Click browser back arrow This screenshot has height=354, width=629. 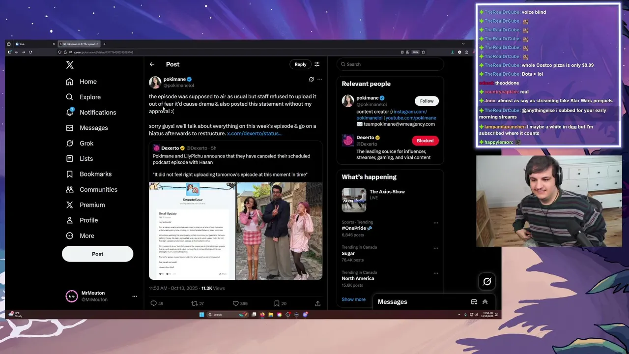16,52
